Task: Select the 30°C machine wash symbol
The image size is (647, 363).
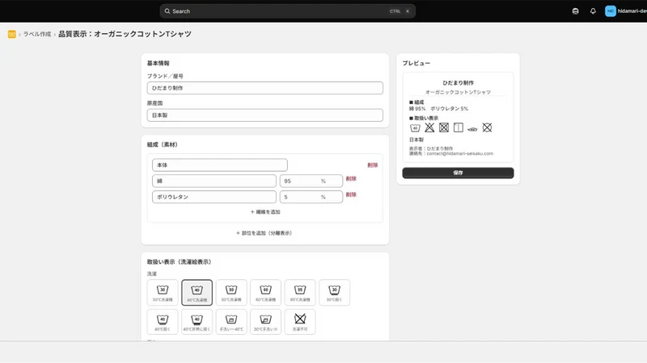Action: pos(163,293)
